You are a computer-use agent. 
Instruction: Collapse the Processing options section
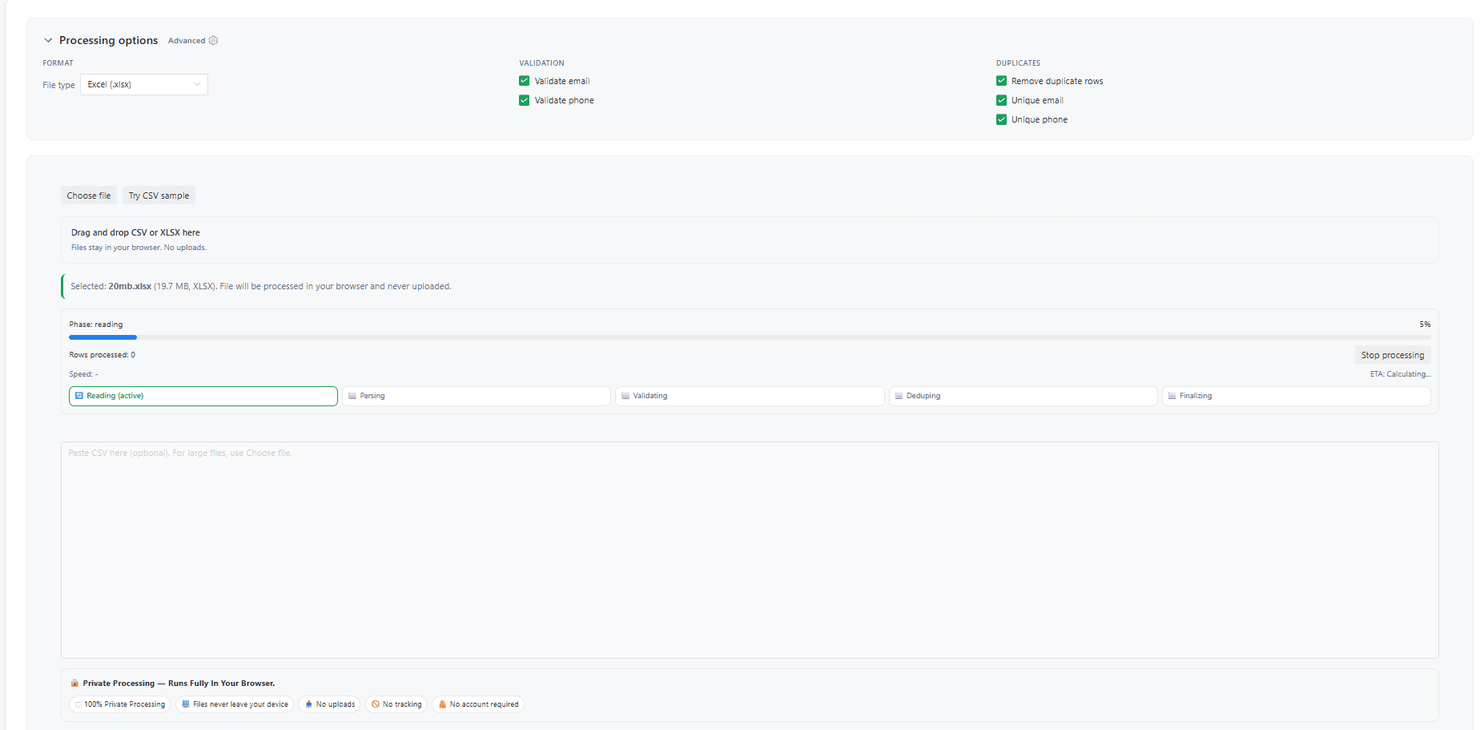48,39
